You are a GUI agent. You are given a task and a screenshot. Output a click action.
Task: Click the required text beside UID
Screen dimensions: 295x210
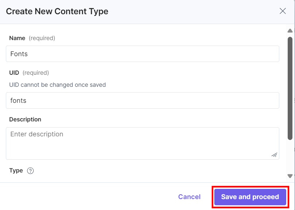coord(35,73)
